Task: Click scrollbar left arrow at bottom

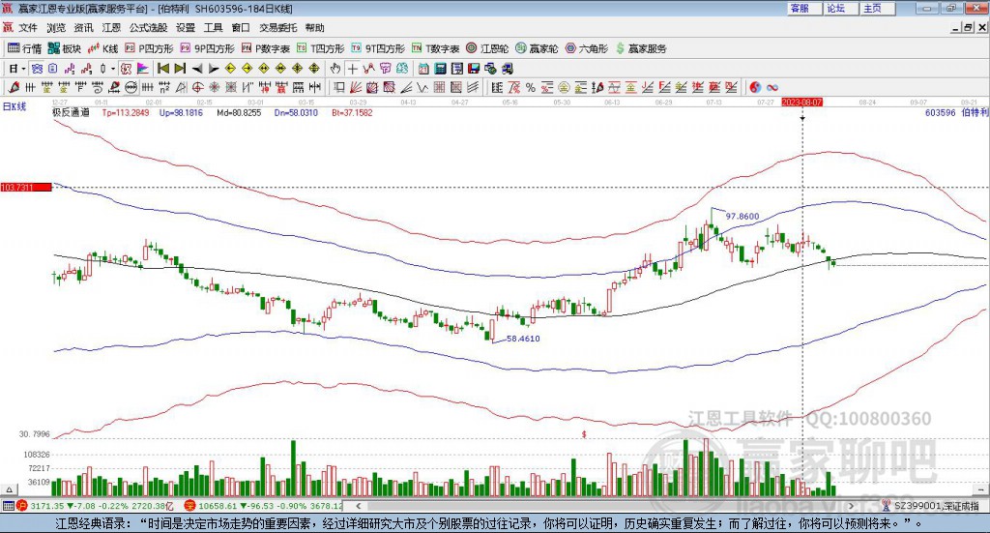Action: coord(359,506)
